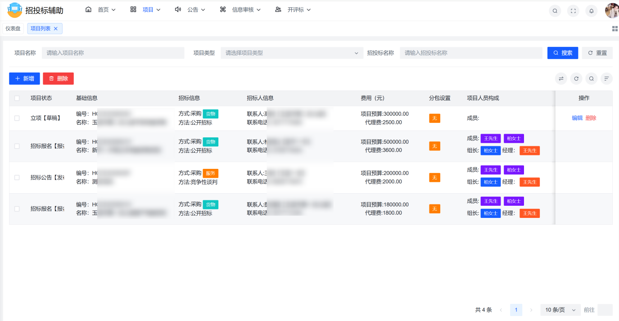The height and width of the screenshot is (321, 619).
Task: Click the 招投标辅助 app logo icon
Action: pyautogui.click(x=14, y=9)
